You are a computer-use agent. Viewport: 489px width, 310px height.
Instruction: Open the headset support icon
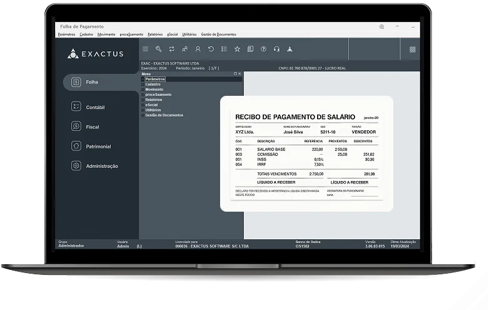(276, 49)
